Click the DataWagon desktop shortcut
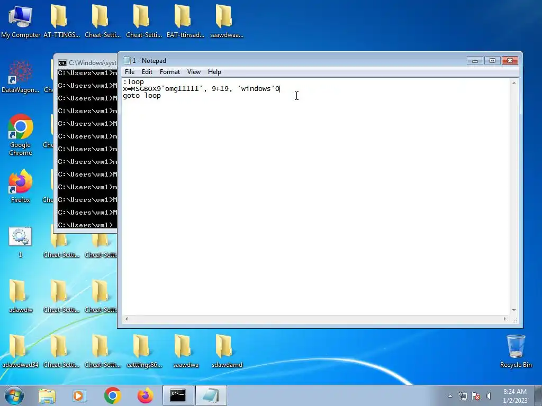This screenshot has width=542, height=406. [x=21, y=77]
